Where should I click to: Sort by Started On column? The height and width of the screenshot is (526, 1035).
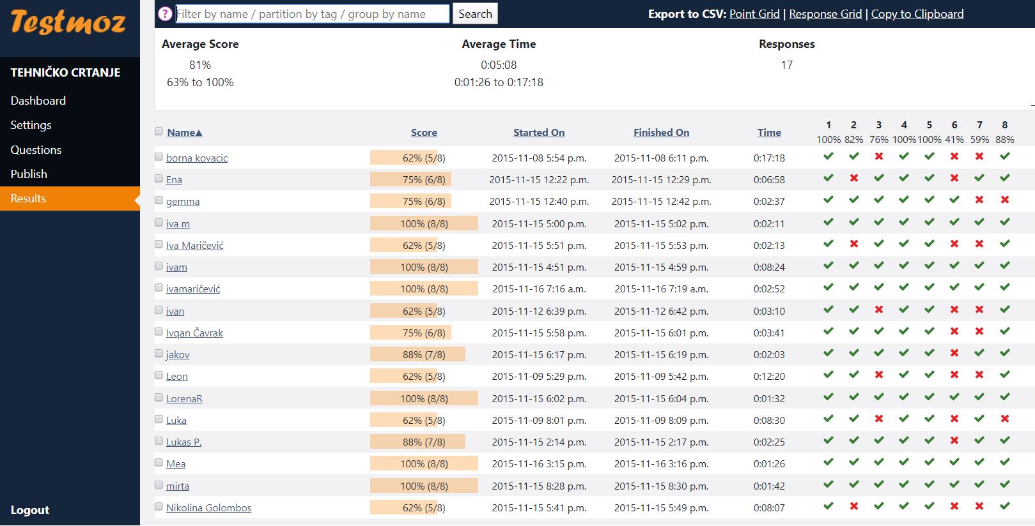point(539,133)
